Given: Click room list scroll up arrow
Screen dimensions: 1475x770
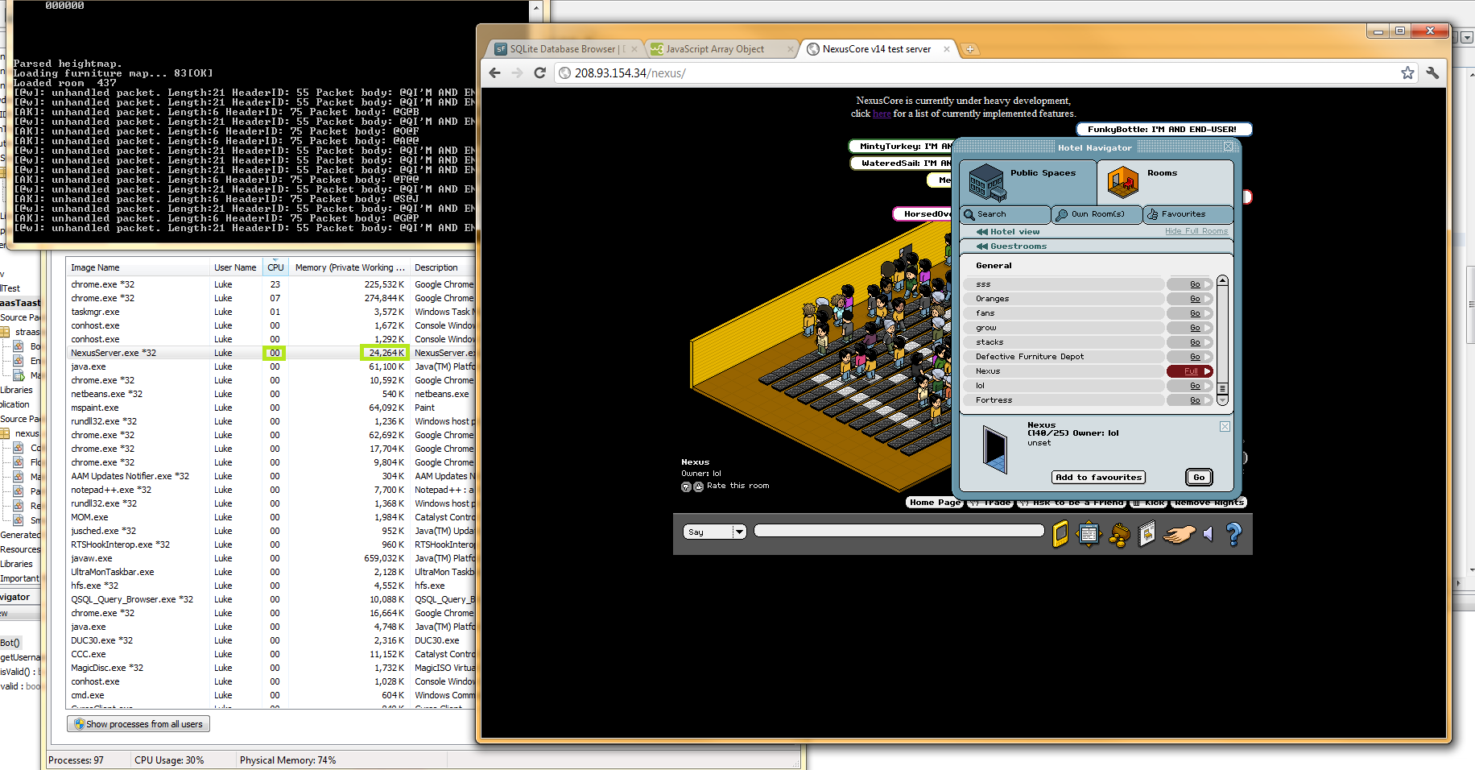Looking at the screenshot, I should (x=1222, y=281).
